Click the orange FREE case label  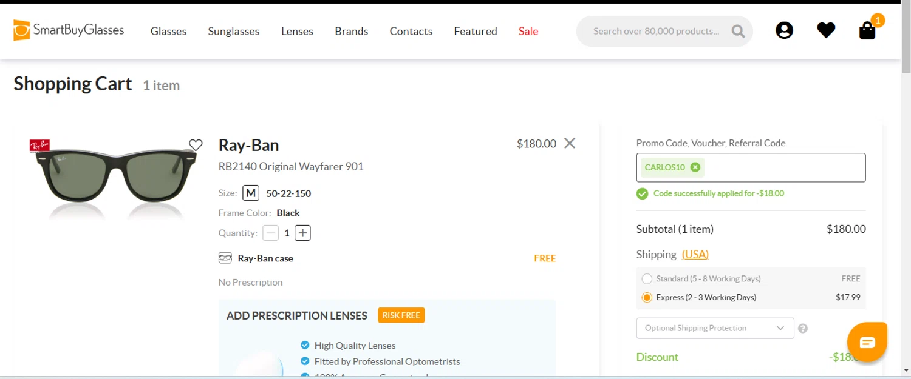[545, 258]
